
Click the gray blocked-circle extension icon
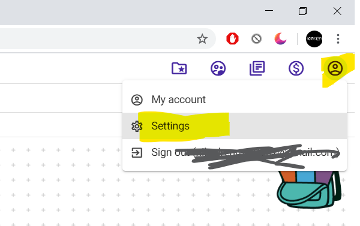pyautogui.click(x=256, y=39)
